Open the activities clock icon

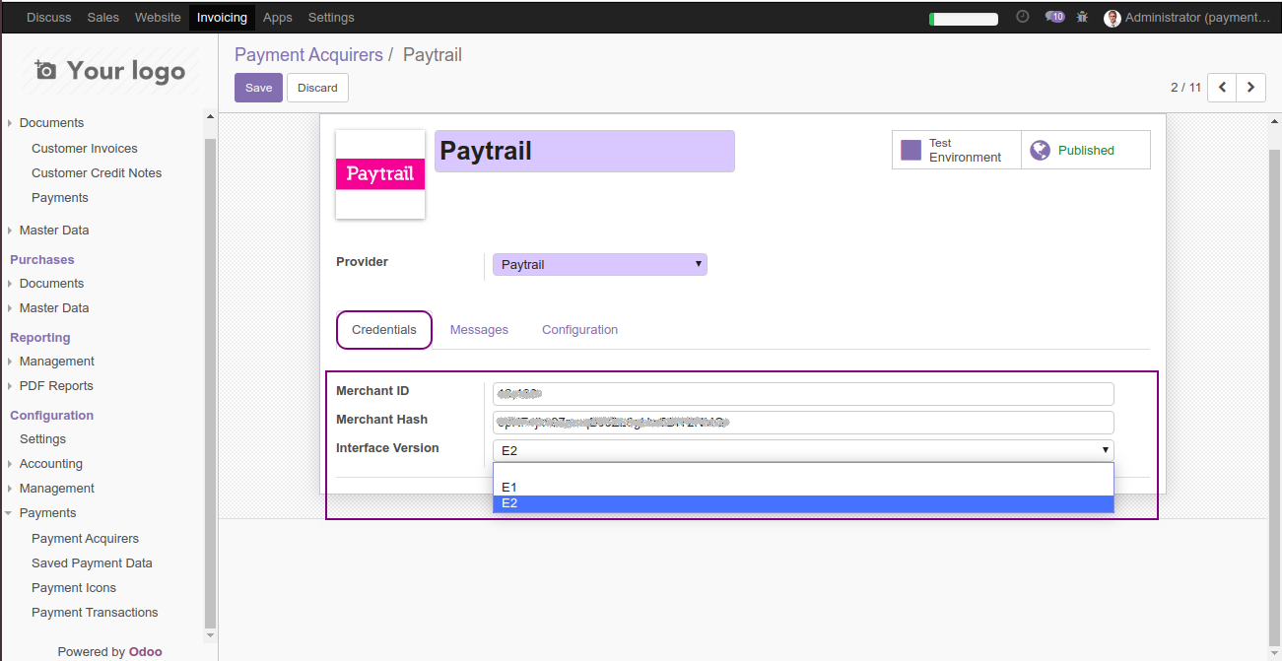point(1022,17)
